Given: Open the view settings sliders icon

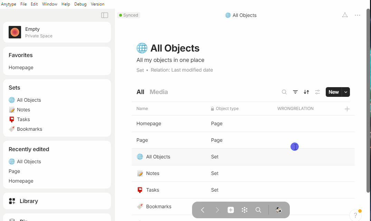Looking at the screenshot, I should [317, 92].
